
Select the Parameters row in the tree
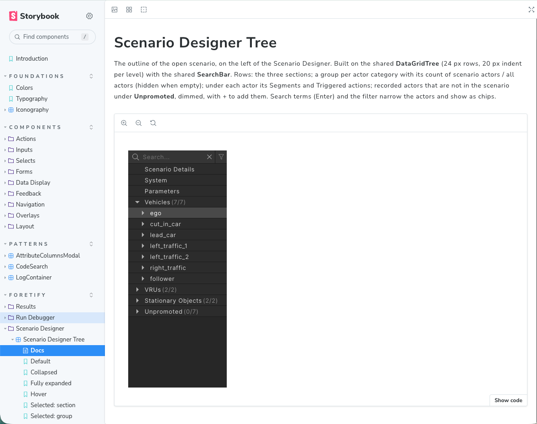[177, 191]
